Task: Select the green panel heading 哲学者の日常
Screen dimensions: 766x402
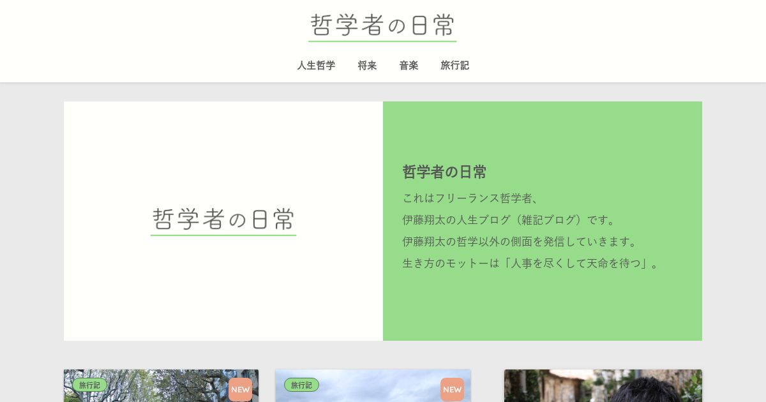Action: [444, 172]
